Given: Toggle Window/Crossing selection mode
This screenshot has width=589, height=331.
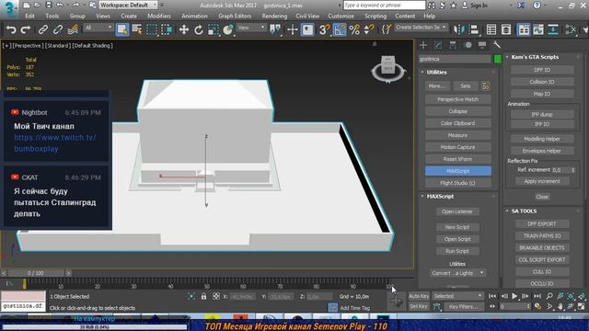Looking at the screenshot, I should click(x=166, y=29).
